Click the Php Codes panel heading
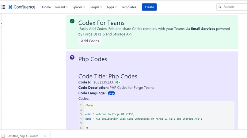 pos(93,59)
